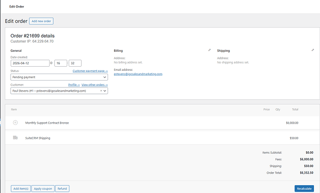Select the minute field showing 32
Screen dimensions: 320x193
pos(75,63)
